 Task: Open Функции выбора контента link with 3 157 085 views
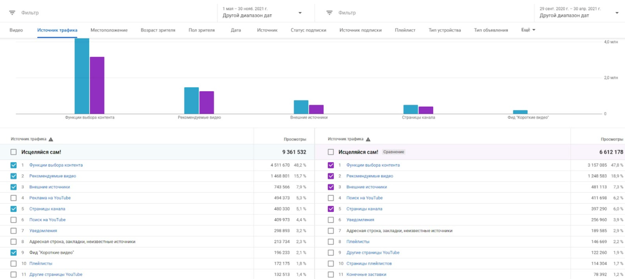coord(373,165)
